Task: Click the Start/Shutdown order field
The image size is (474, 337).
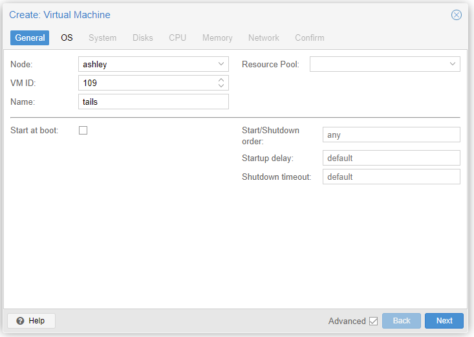Action: click(x=391, y=135)
